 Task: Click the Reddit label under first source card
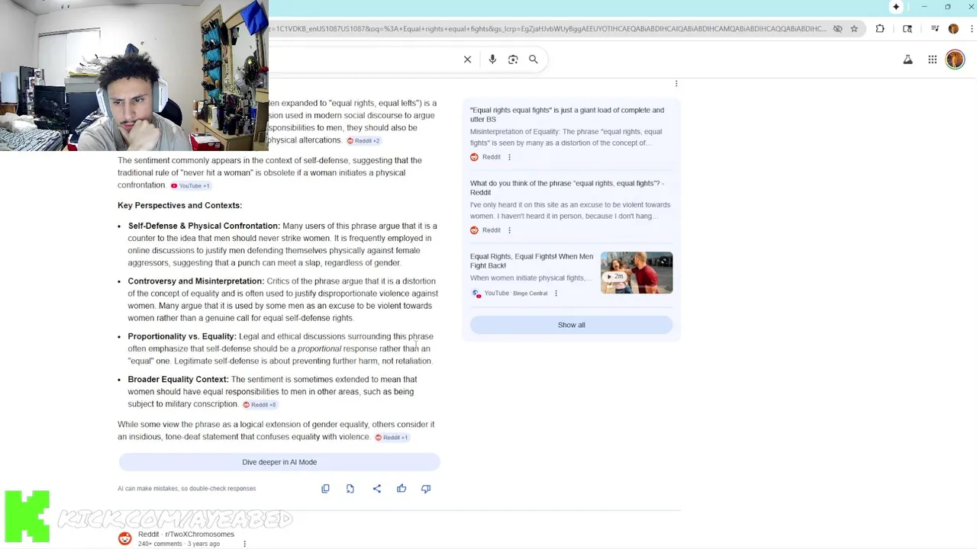(492, 157)
